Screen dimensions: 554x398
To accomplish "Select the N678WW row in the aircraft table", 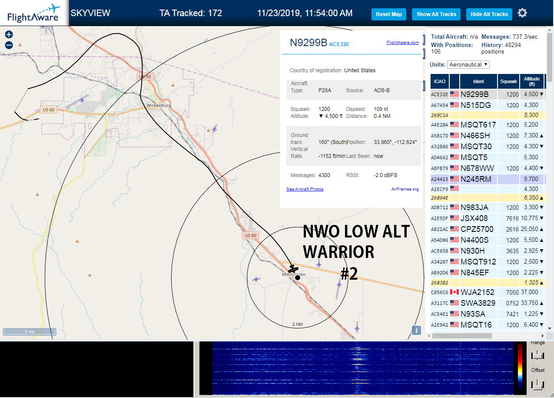I will coord(488,168).
